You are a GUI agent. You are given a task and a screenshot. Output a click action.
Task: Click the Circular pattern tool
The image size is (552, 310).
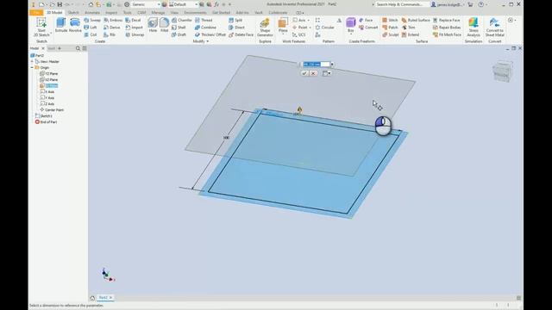pyautogui.click(x=325, y=28)
